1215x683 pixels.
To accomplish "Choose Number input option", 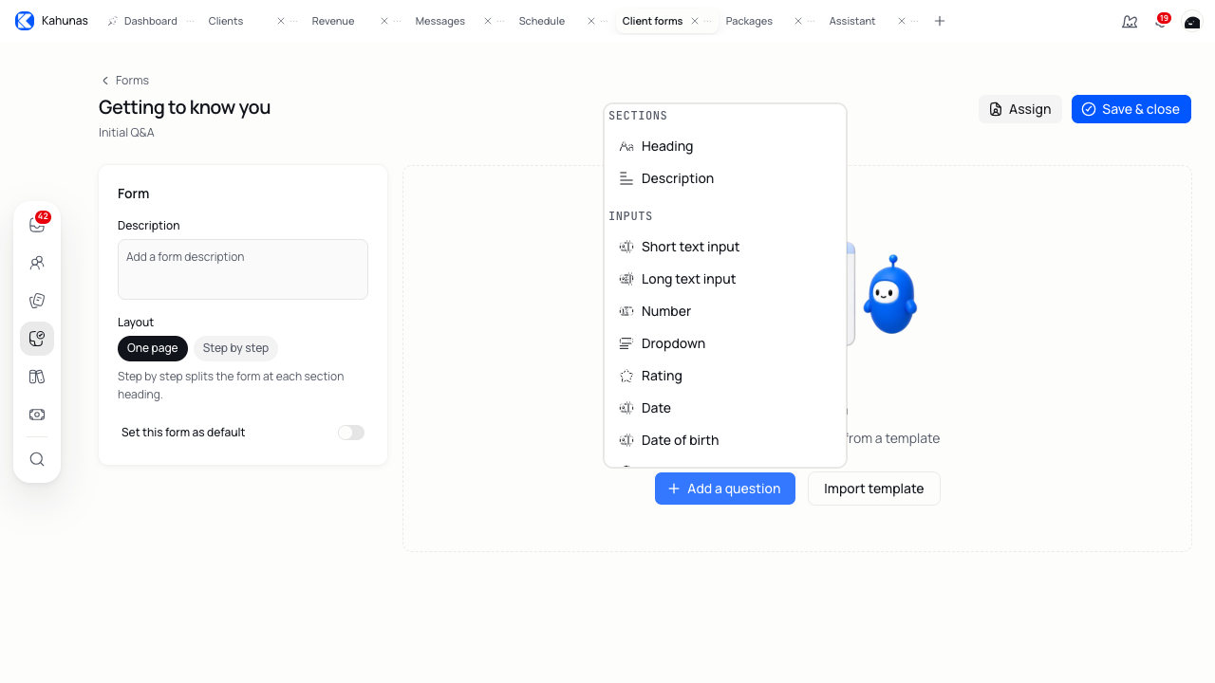I will pyautogui.click(x=725, y=311).
